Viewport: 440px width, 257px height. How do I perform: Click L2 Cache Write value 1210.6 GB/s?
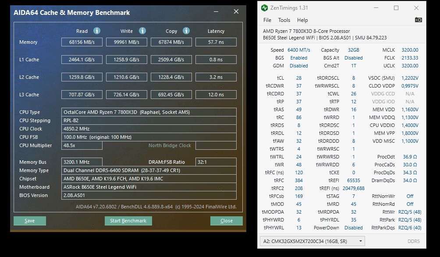click(127, 77)
